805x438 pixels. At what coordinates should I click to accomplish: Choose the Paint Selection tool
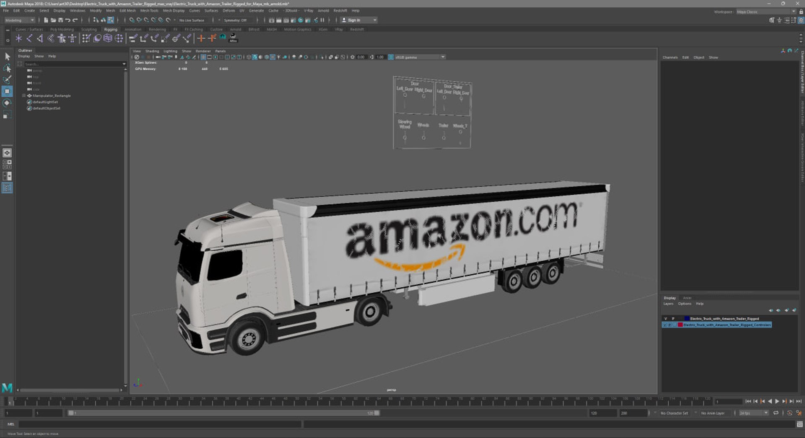(7, 80)
